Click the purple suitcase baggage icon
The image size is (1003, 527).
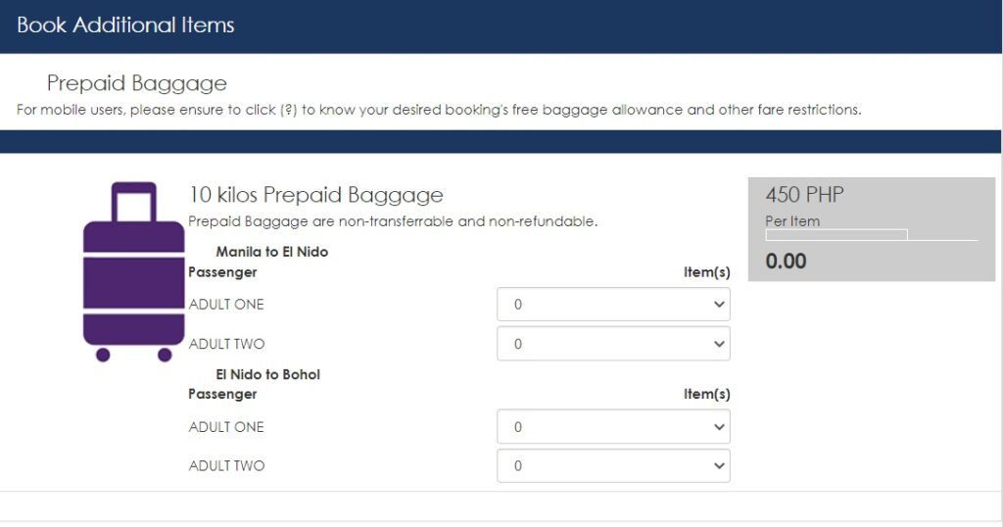[133, 271]
